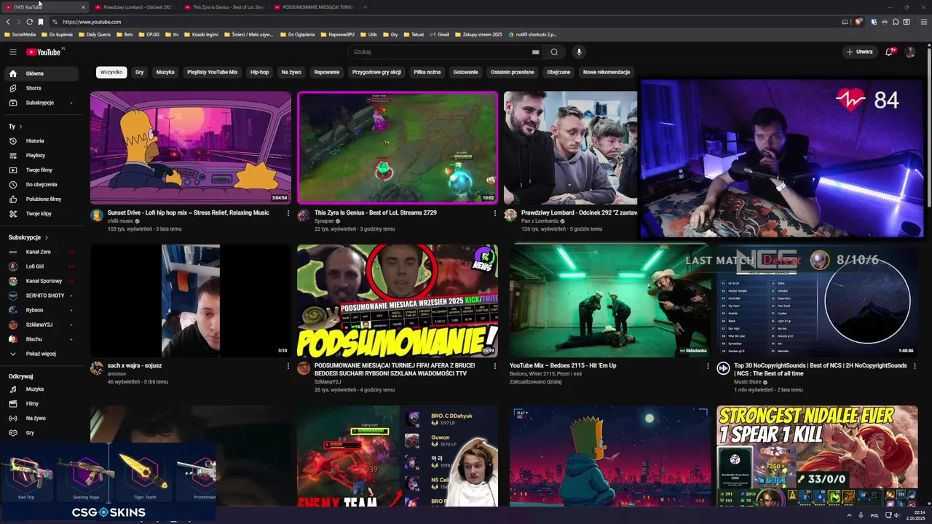The width and height of the screenshot is (932, 524).
Task: Open Shorts from the sidebar
Action: click(x=42, y=88)
